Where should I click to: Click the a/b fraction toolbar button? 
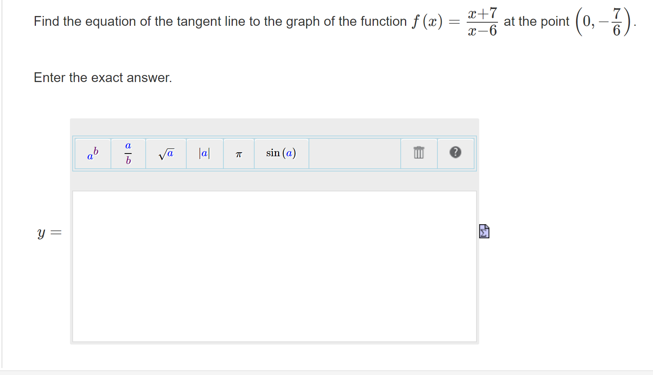click(128, 154)
